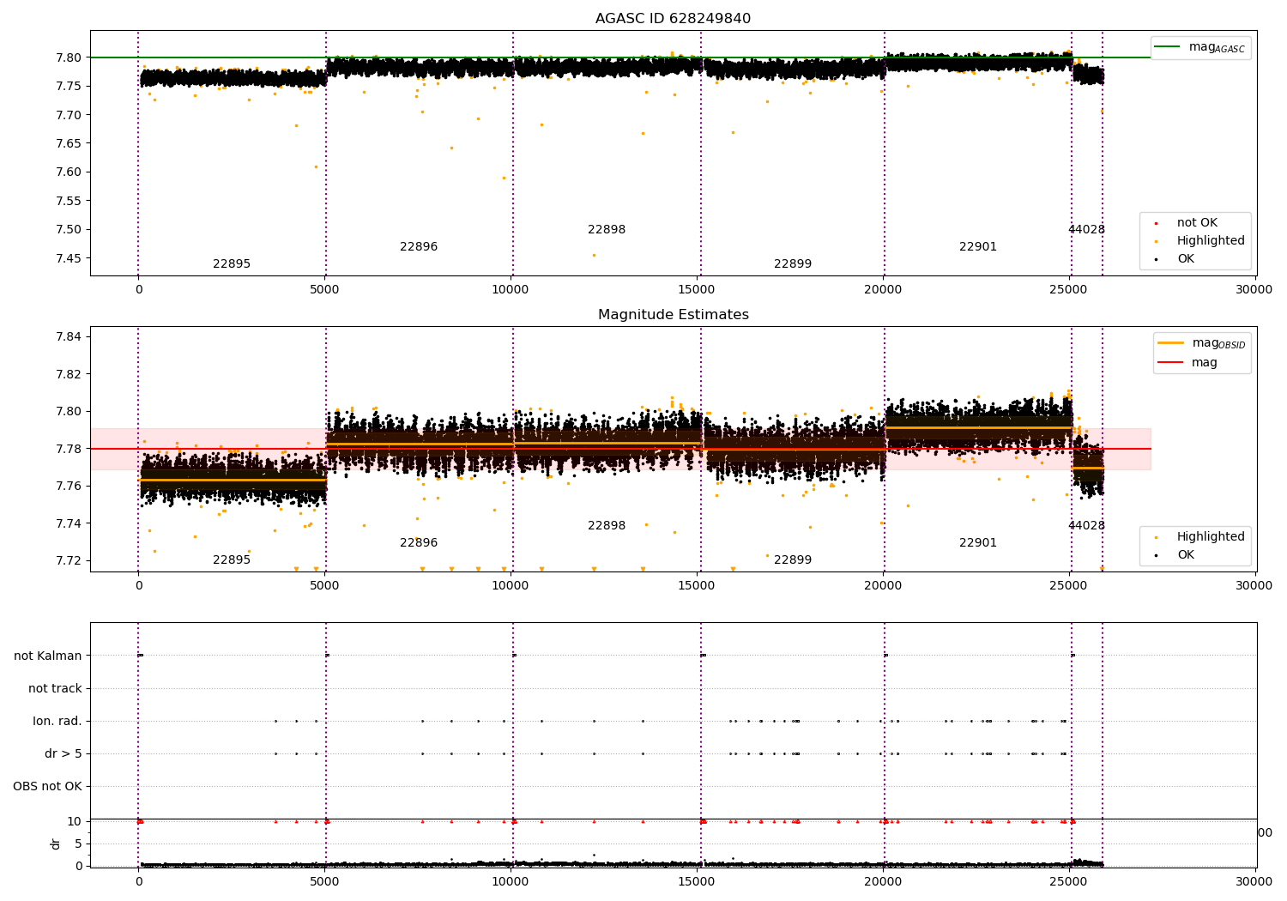Viewport: 1287px width, 901px height.
Task: Click the "Ion. rad." row label
Action: (57, 722)
